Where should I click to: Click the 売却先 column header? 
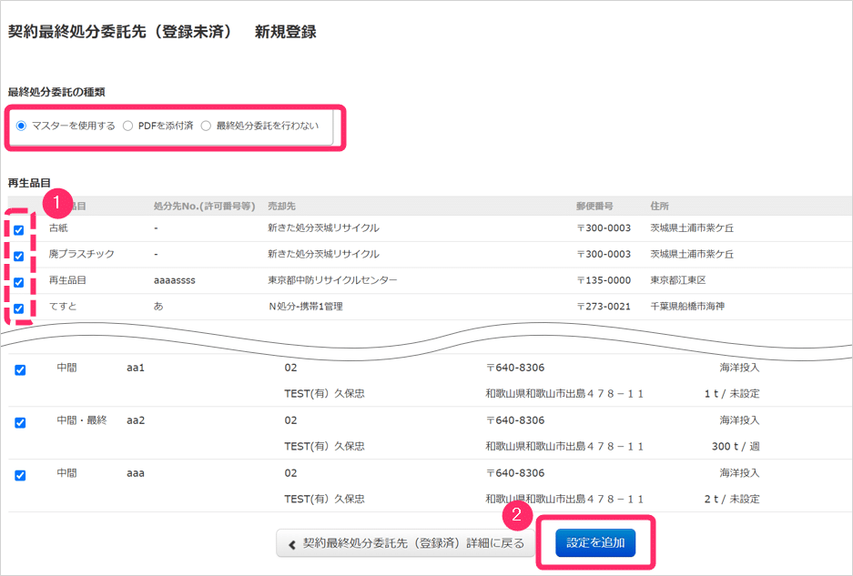tap(281, 207)
